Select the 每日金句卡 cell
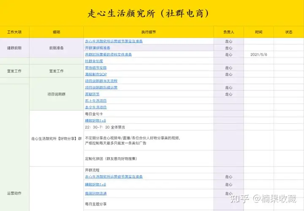The image size is (304, 211). pyautogui.click(x=149, y=114)
